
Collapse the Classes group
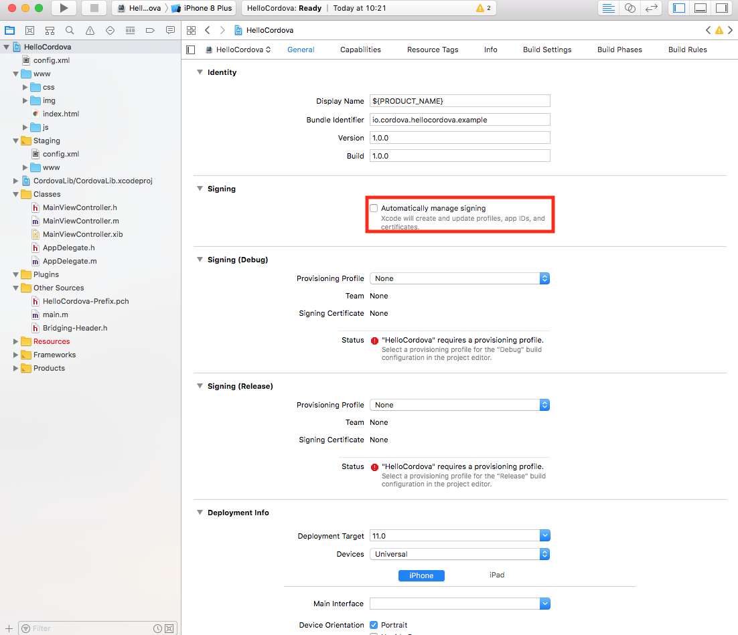tap(15, 194)
